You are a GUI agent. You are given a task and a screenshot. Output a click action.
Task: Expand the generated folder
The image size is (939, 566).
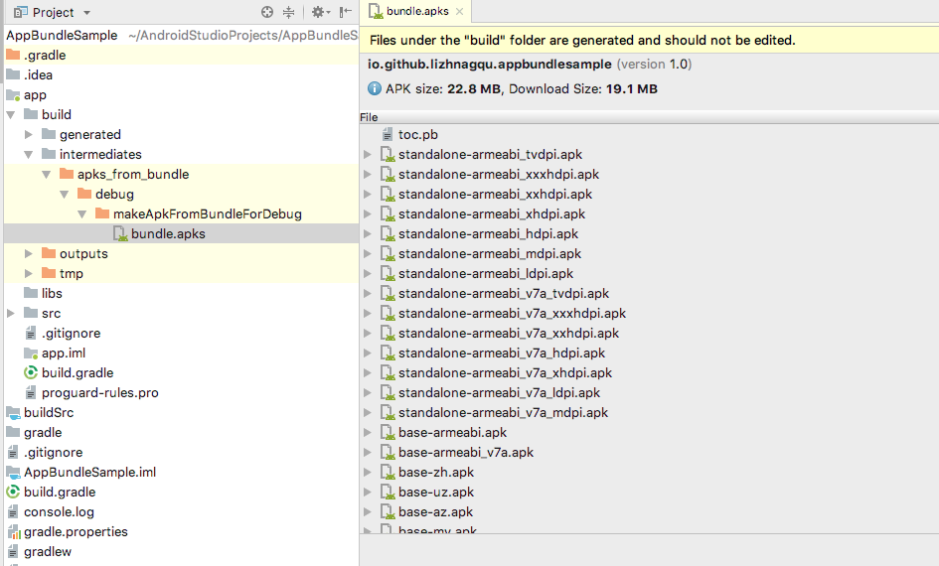click(x=30, y=134)
